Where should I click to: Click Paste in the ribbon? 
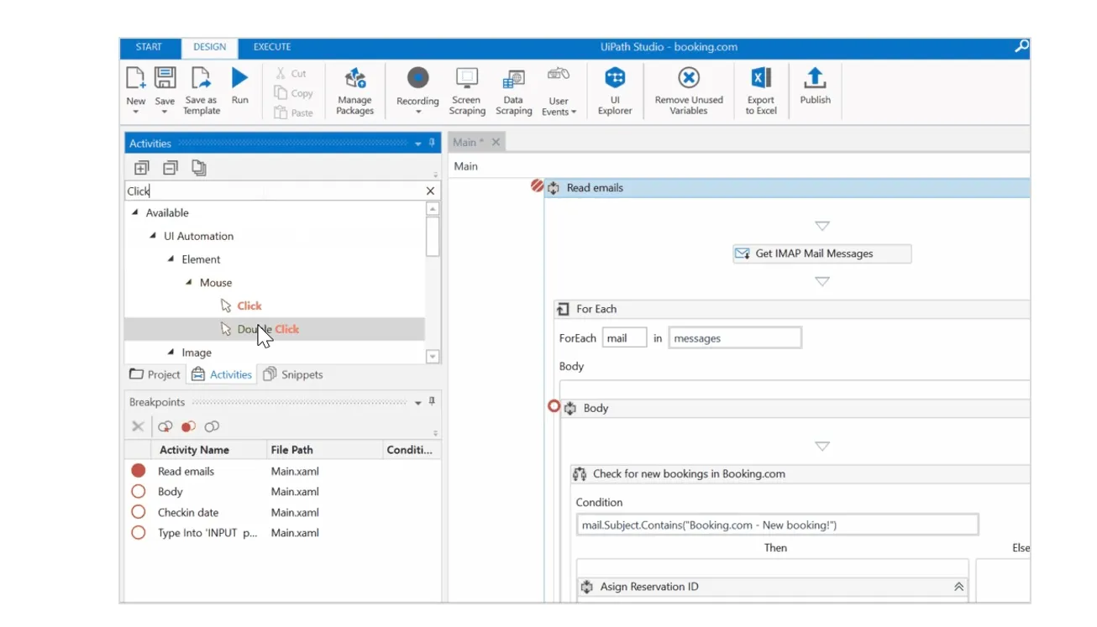point(294,112)
